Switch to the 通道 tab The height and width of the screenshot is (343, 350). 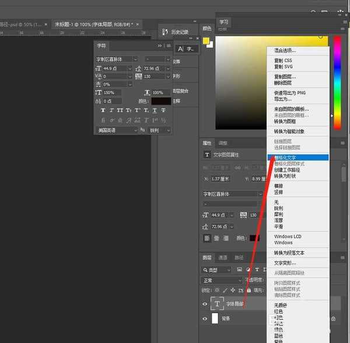coord(223,258)
